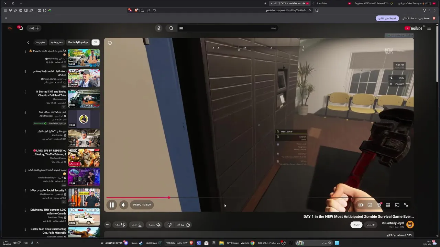Viewport: 440px width, 247px height.
Task: Open File Explorer folder on taskbar
Action: point(221,243)
